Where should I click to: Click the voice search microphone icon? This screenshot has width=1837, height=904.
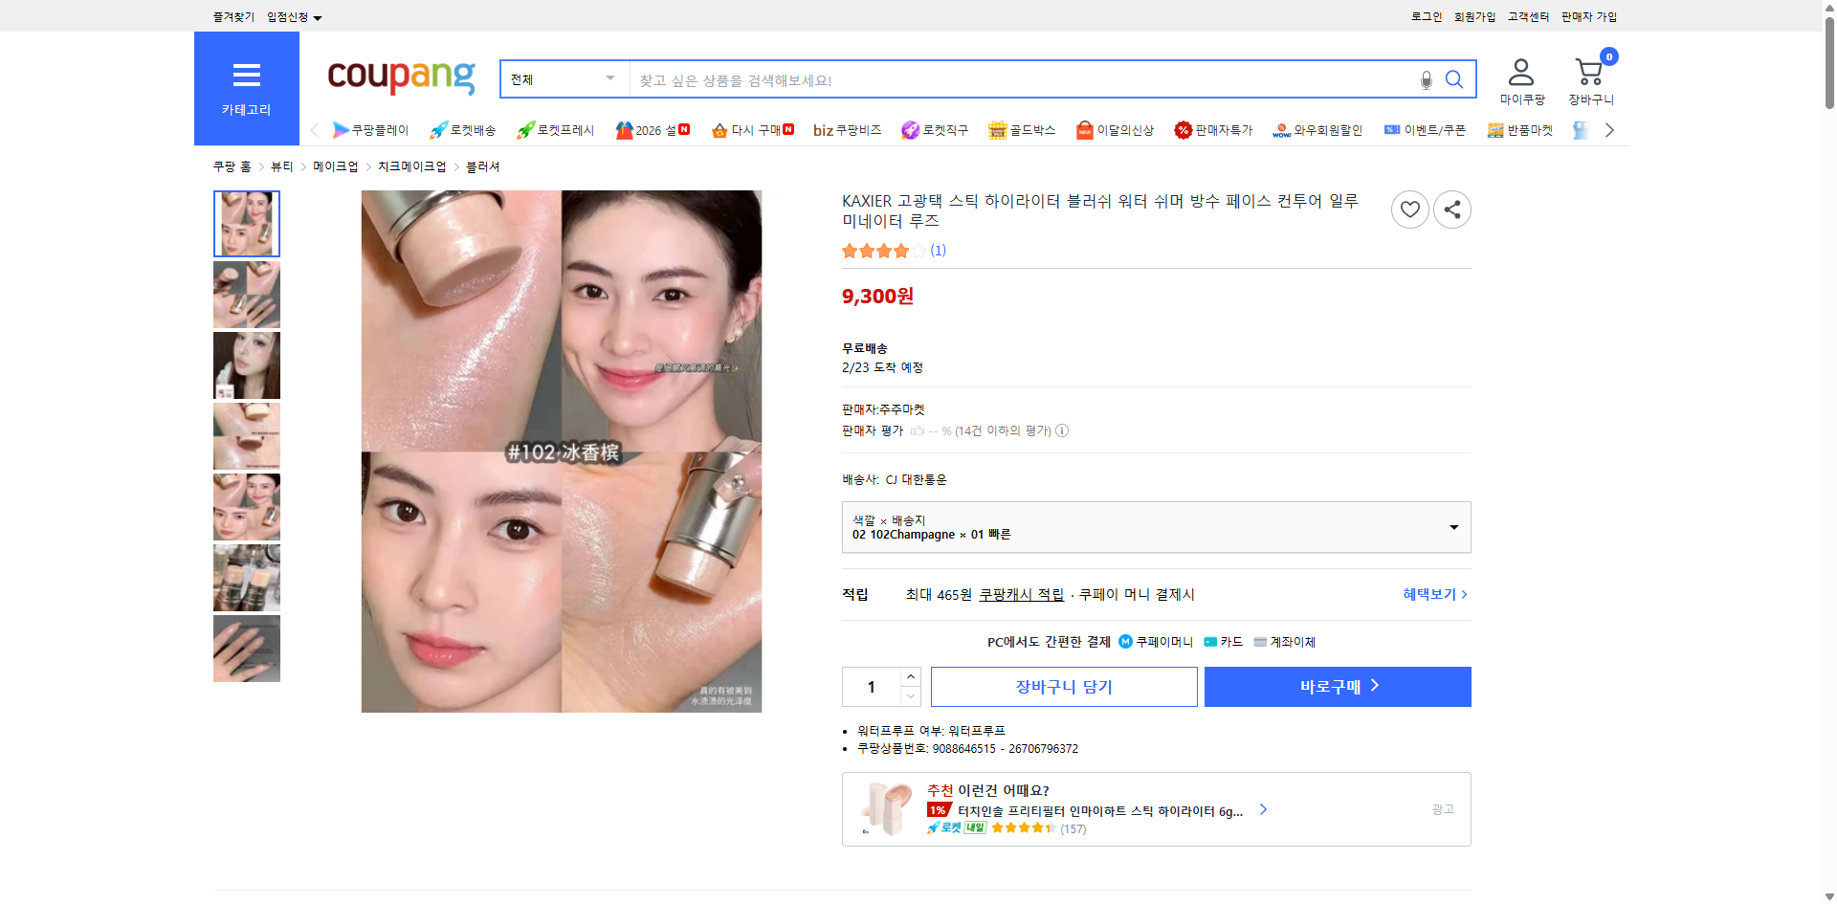click(1426, 79)
